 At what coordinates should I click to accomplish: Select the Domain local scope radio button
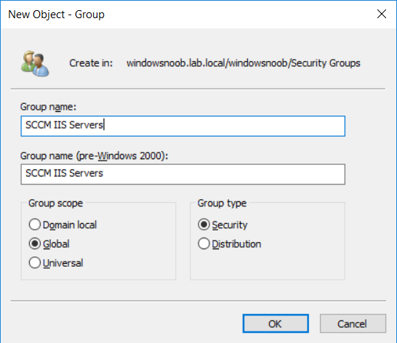pyautogui.click(x=35, y=225)
